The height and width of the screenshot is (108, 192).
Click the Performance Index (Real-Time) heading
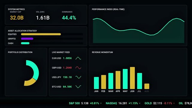[x=108, y=9]
